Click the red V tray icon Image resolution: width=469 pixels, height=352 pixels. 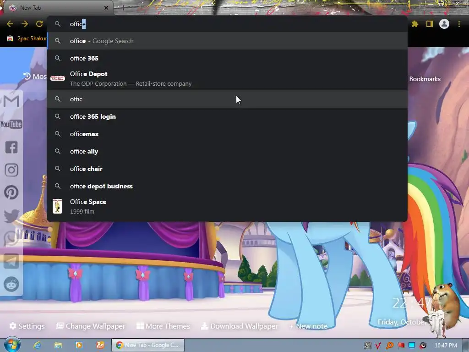tap(378, 346)
